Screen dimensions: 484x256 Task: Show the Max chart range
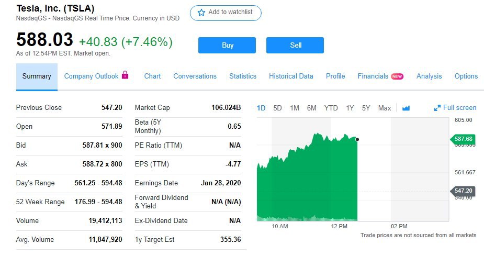(385, 108)
